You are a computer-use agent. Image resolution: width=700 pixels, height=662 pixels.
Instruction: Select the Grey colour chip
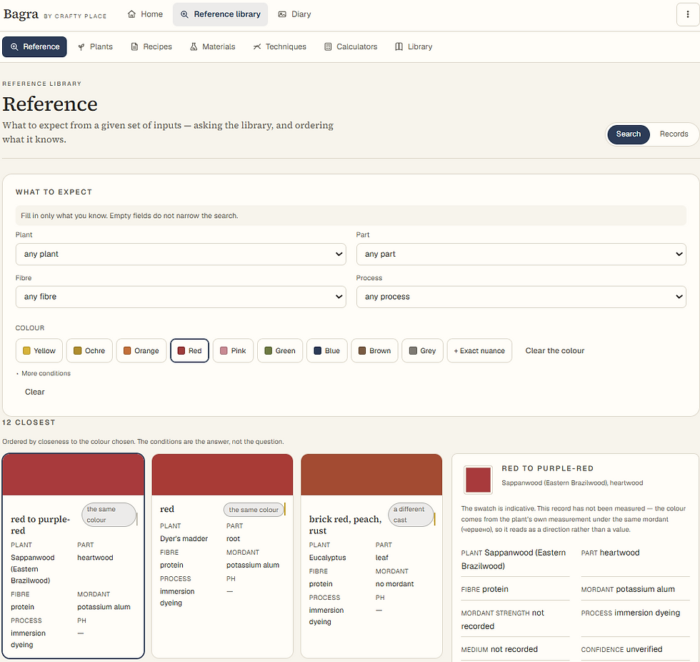pyautogui.click(x=422, y=350)
